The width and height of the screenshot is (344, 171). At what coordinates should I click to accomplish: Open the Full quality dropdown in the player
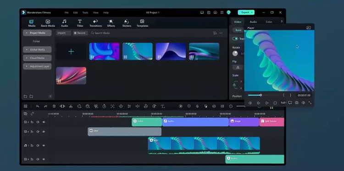pyautogui.click(x=283, y=103)
